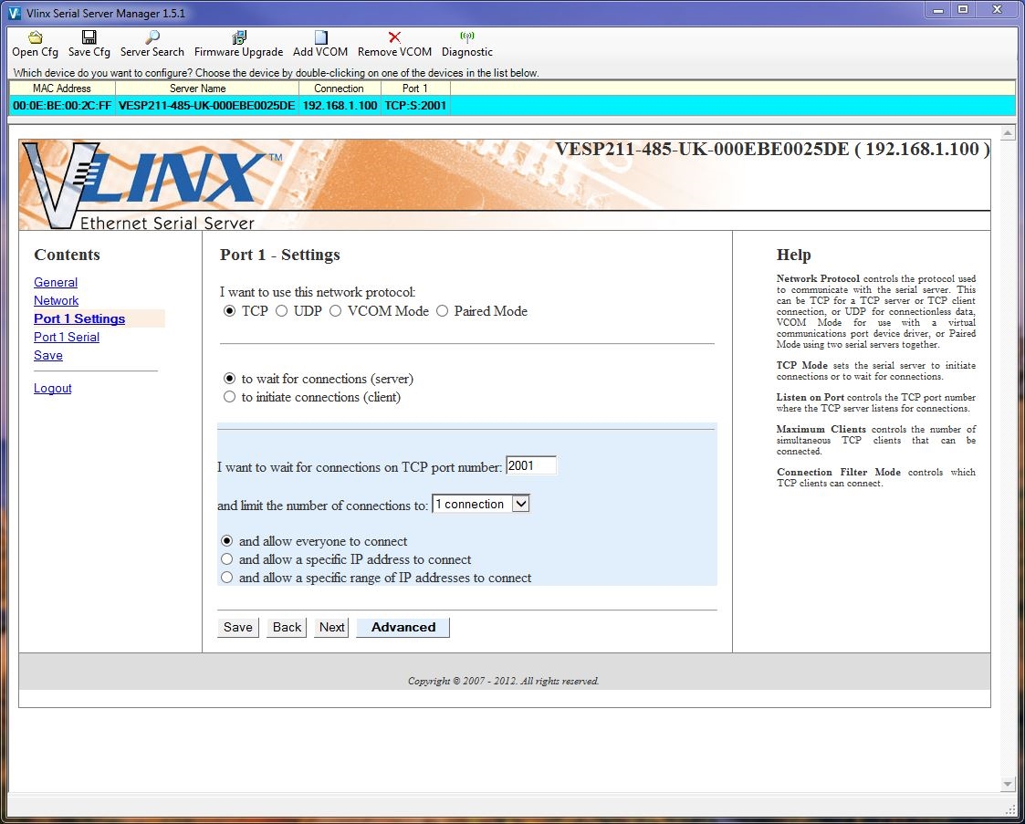The width and height of the screenshot is (1025, 824).
Task: Select the VESP211 device row in list
Action: [x=206, y=106]
